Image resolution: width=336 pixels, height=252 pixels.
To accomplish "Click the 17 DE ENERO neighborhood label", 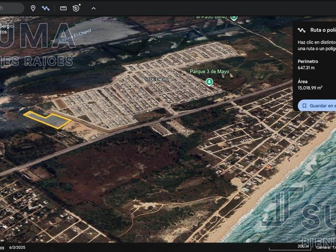I will [x=157, y=79].
